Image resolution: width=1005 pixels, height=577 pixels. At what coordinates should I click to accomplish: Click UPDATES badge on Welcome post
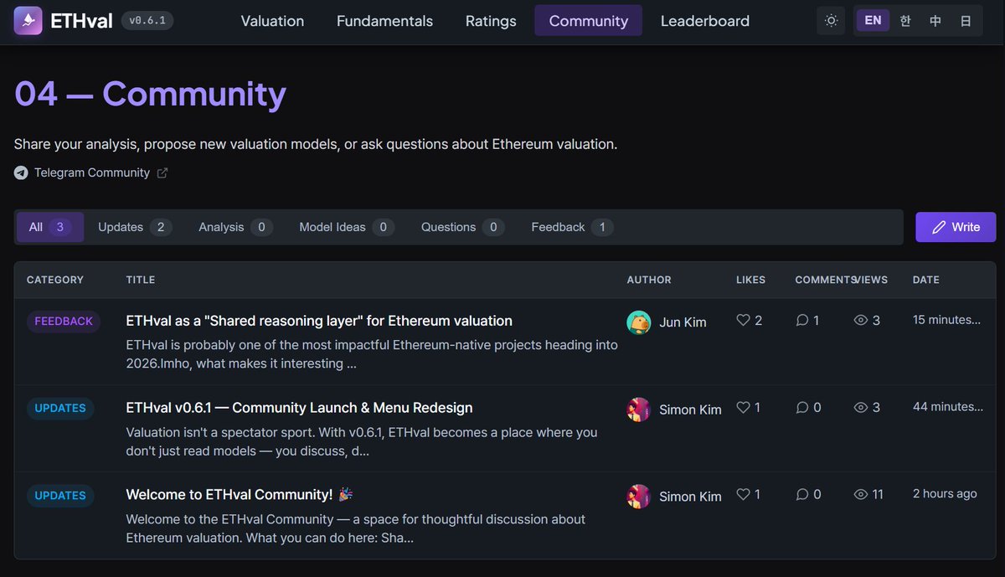pos(60,496)
